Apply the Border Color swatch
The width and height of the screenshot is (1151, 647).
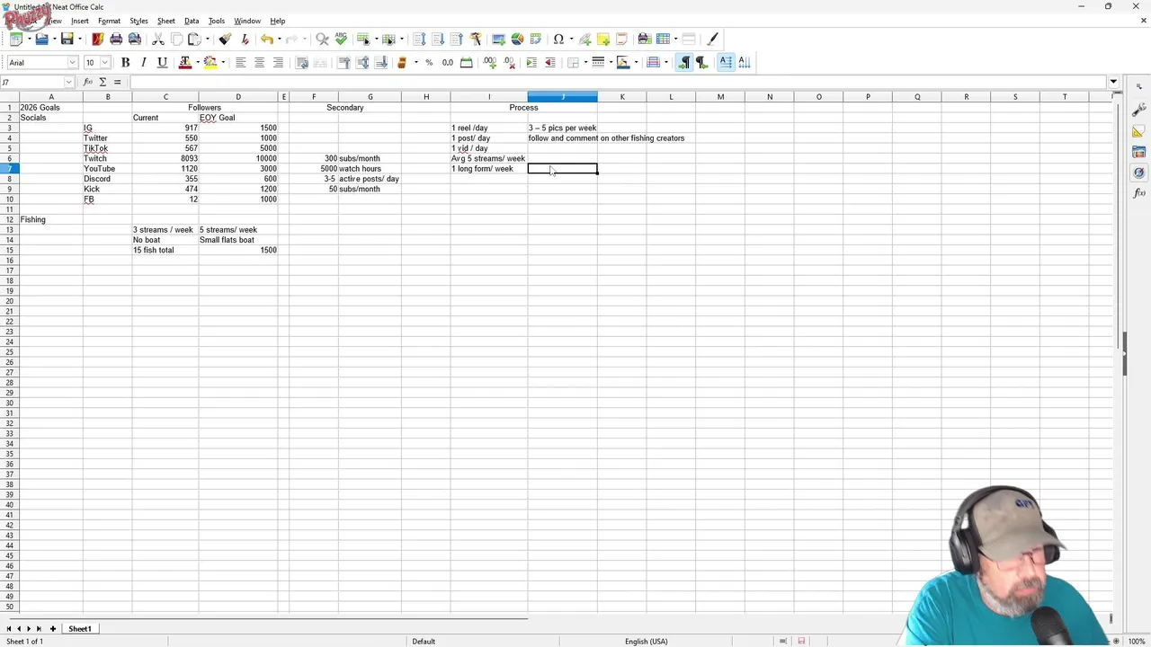(623, 62)
